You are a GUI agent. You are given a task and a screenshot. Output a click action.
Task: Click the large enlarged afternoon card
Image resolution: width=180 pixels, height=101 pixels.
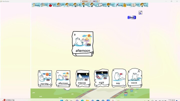coord(82,44)
